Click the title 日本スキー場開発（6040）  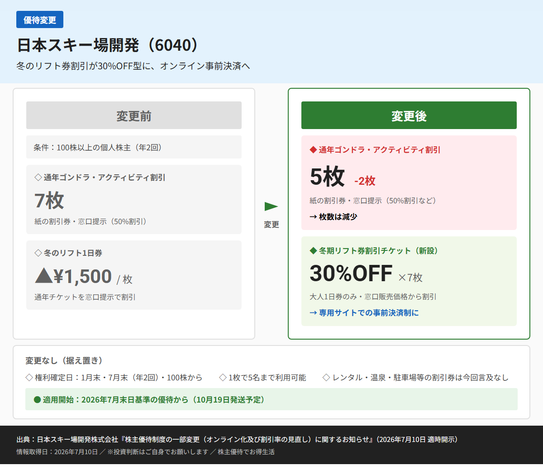(x=108, y=45)
